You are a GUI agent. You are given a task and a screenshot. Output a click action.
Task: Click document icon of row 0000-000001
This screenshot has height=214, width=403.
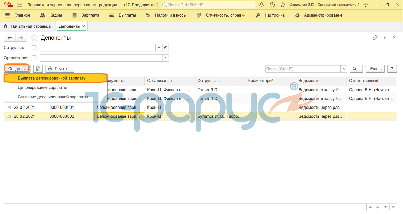[x=9, y=108]
